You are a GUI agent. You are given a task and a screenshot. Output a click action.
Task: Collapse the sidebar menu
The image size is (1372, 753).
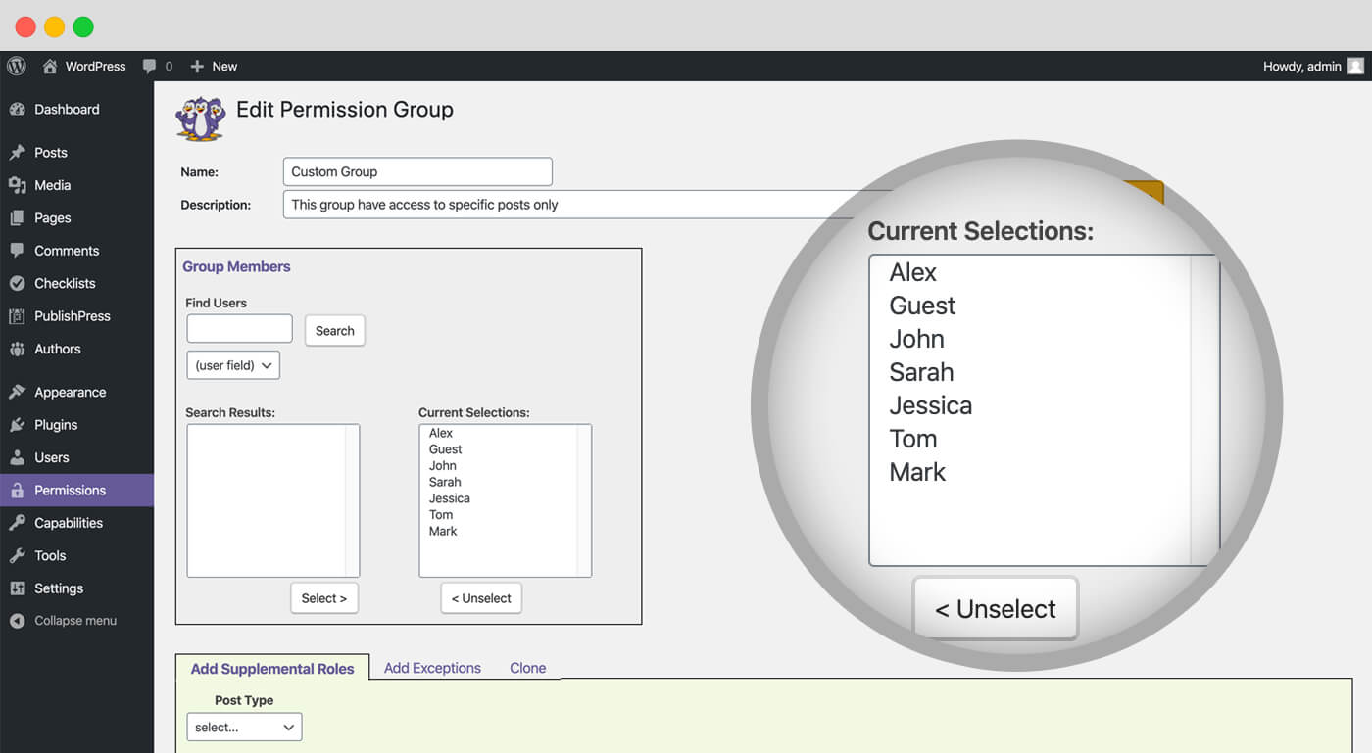(x=76, y=621)
